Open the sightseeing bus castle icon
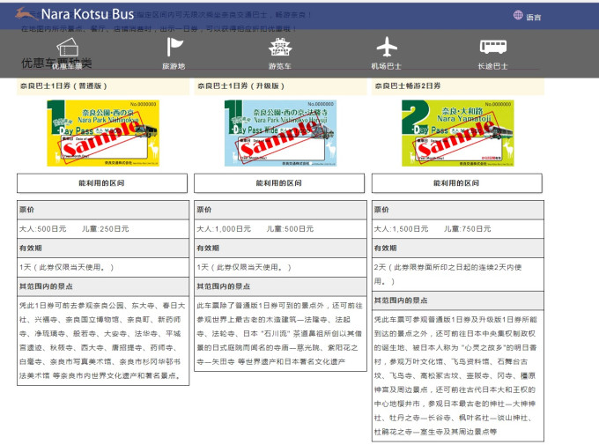 (280, 47)
